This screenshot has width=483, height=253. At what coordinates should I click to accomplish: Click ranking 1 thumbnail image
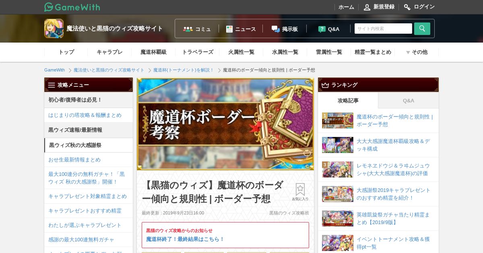point(338,120)
